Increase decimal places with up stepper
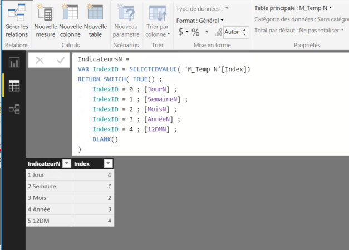Image resolution: width=349 pixels, height=250 pixels. click(244, 29)
